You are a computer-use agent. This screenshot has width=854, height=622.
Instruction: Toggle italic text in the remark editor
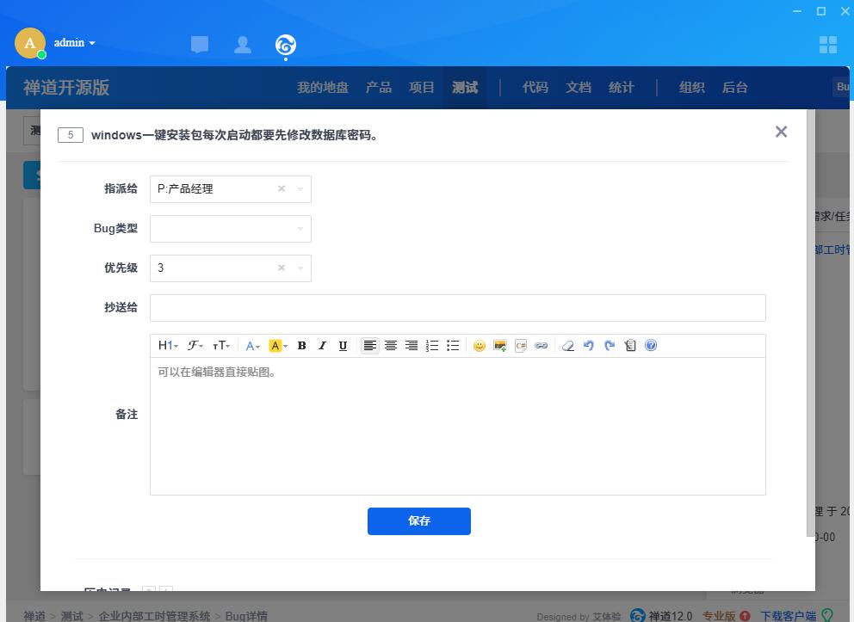[322, 346]
